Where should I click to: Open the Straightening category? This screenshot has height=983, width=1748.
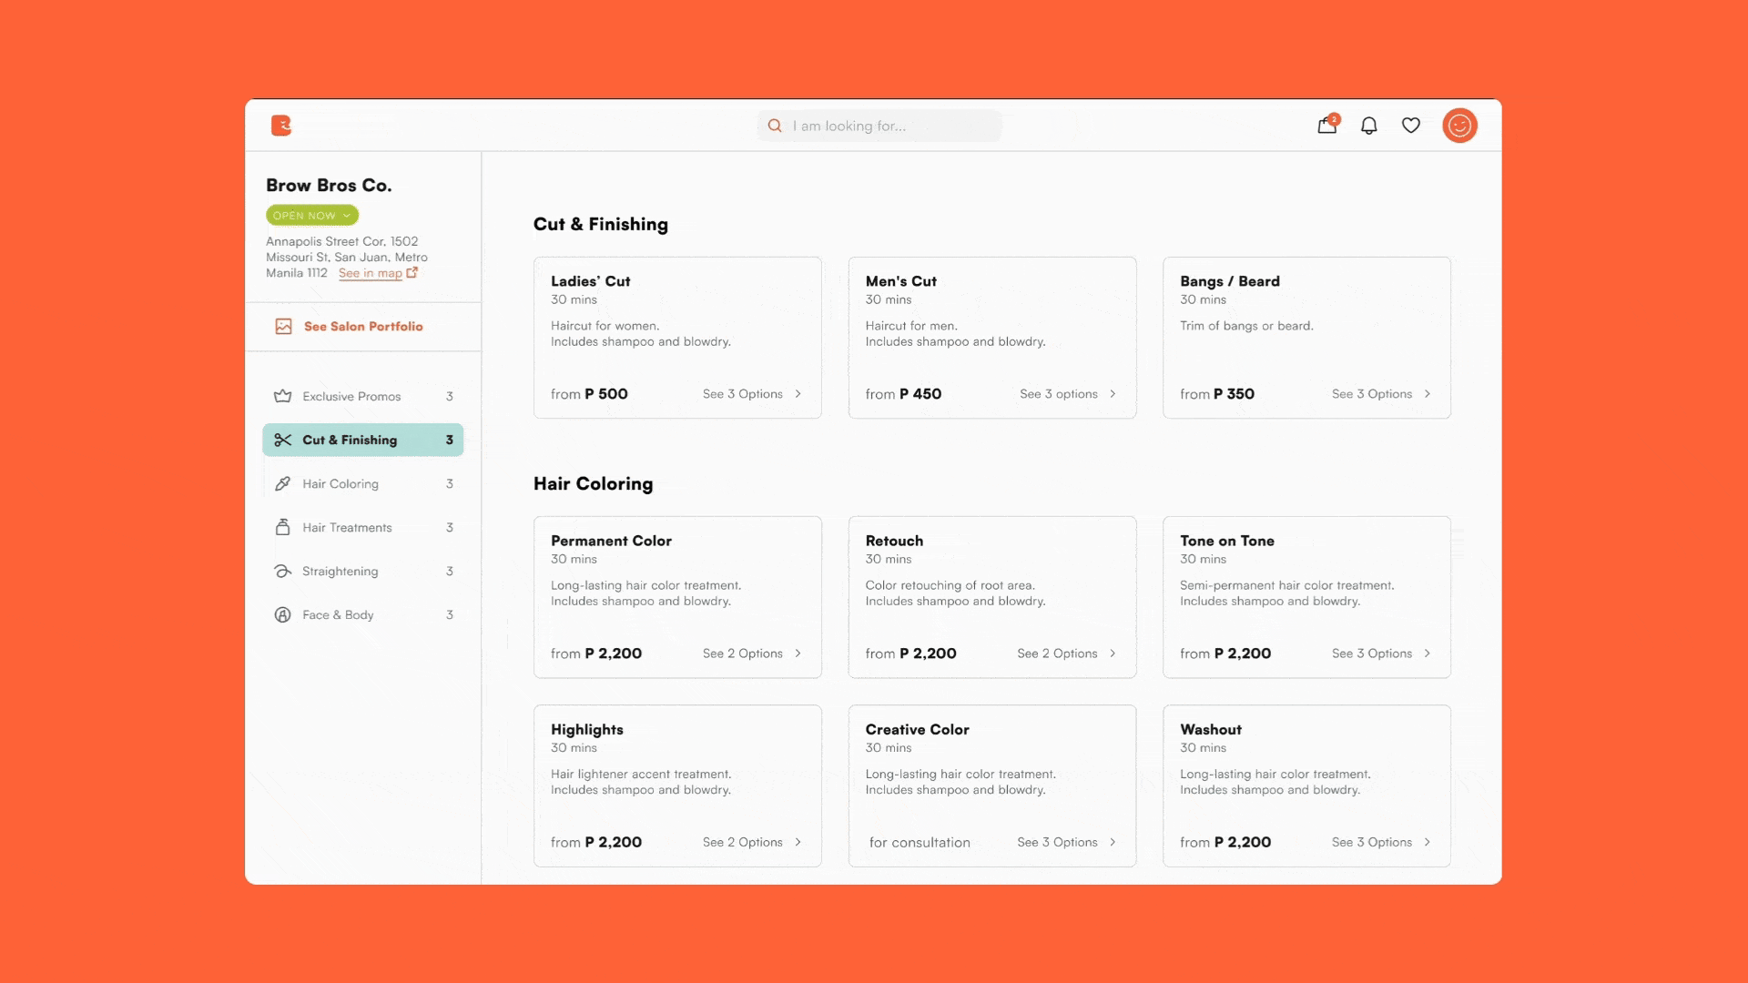[340, 572]
